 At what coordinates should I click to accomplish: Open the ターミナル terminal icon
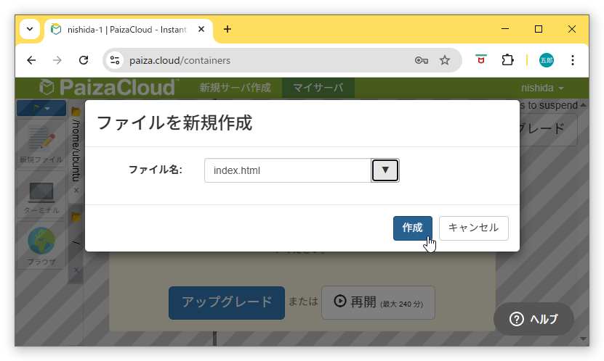point(41,195)
